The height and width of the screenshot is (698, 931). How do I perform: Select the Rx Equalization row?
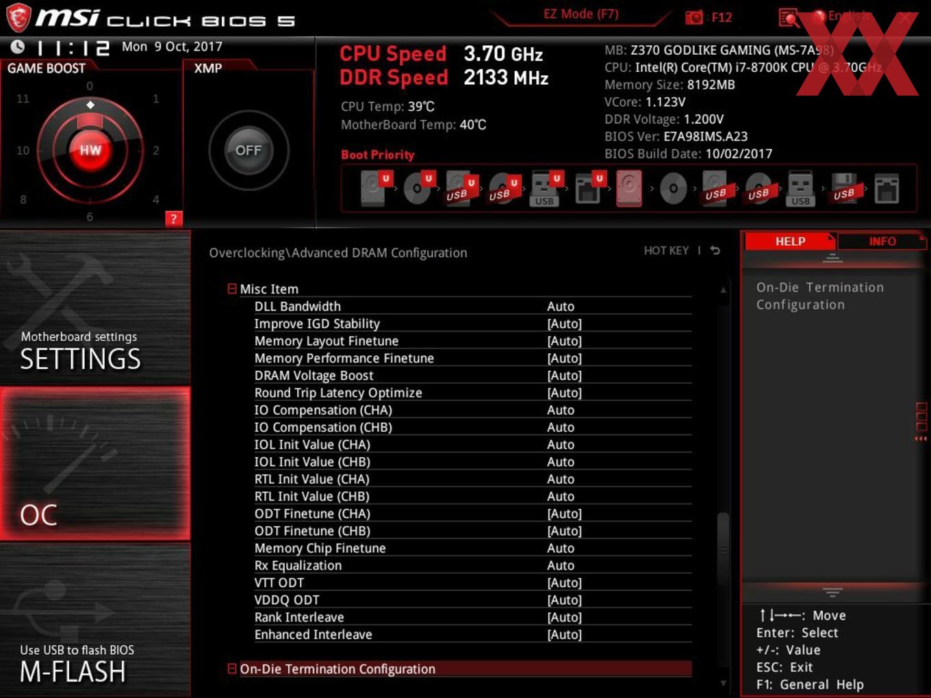(472, 565)
